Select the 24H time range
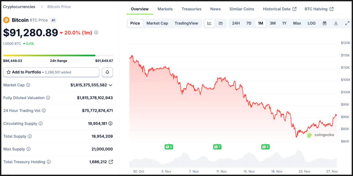The width and height of the screenshot is (353, 176). tap(236, 23)
